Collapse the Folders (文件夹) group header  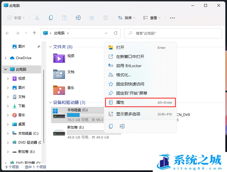(x=50, y=47)
